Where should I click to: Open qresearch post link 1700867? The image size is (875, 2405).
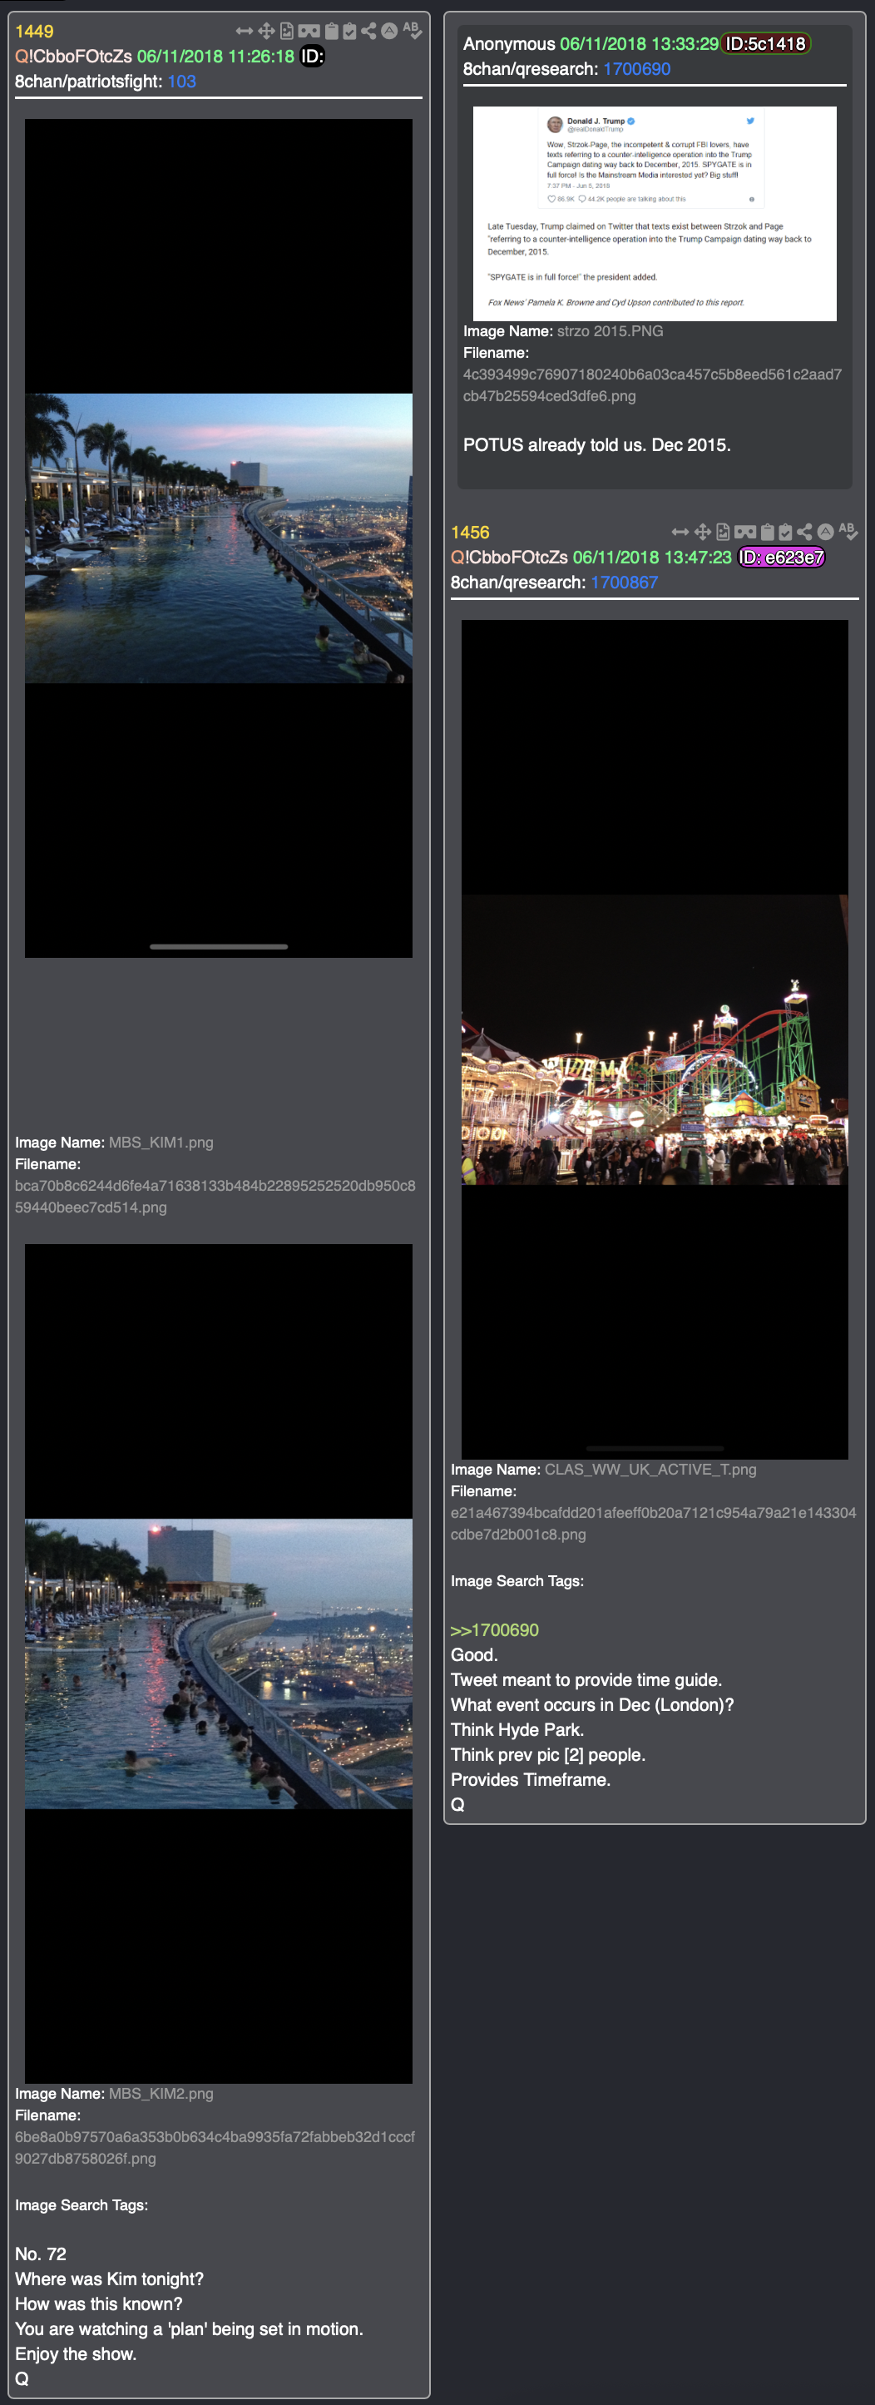point(624,583)
